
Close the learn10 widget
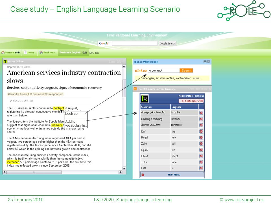click(x=210, y=89)
